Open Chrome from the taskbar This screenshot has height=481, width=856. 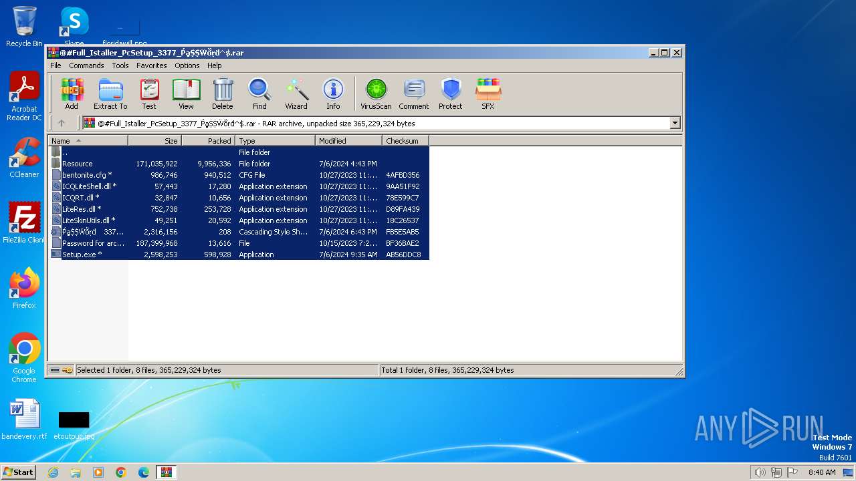coord(121,472)
